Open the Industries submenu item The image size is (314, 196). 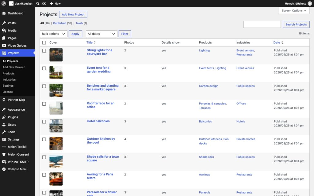[9, 80]
